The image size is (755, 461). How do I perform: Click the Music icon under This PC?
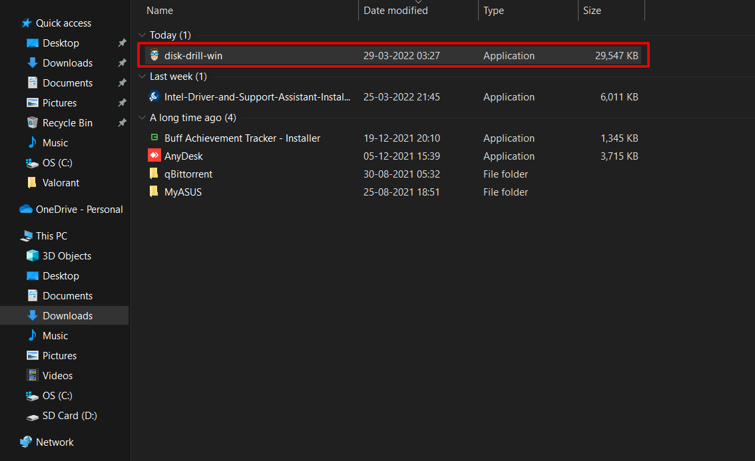pos(32,335)
